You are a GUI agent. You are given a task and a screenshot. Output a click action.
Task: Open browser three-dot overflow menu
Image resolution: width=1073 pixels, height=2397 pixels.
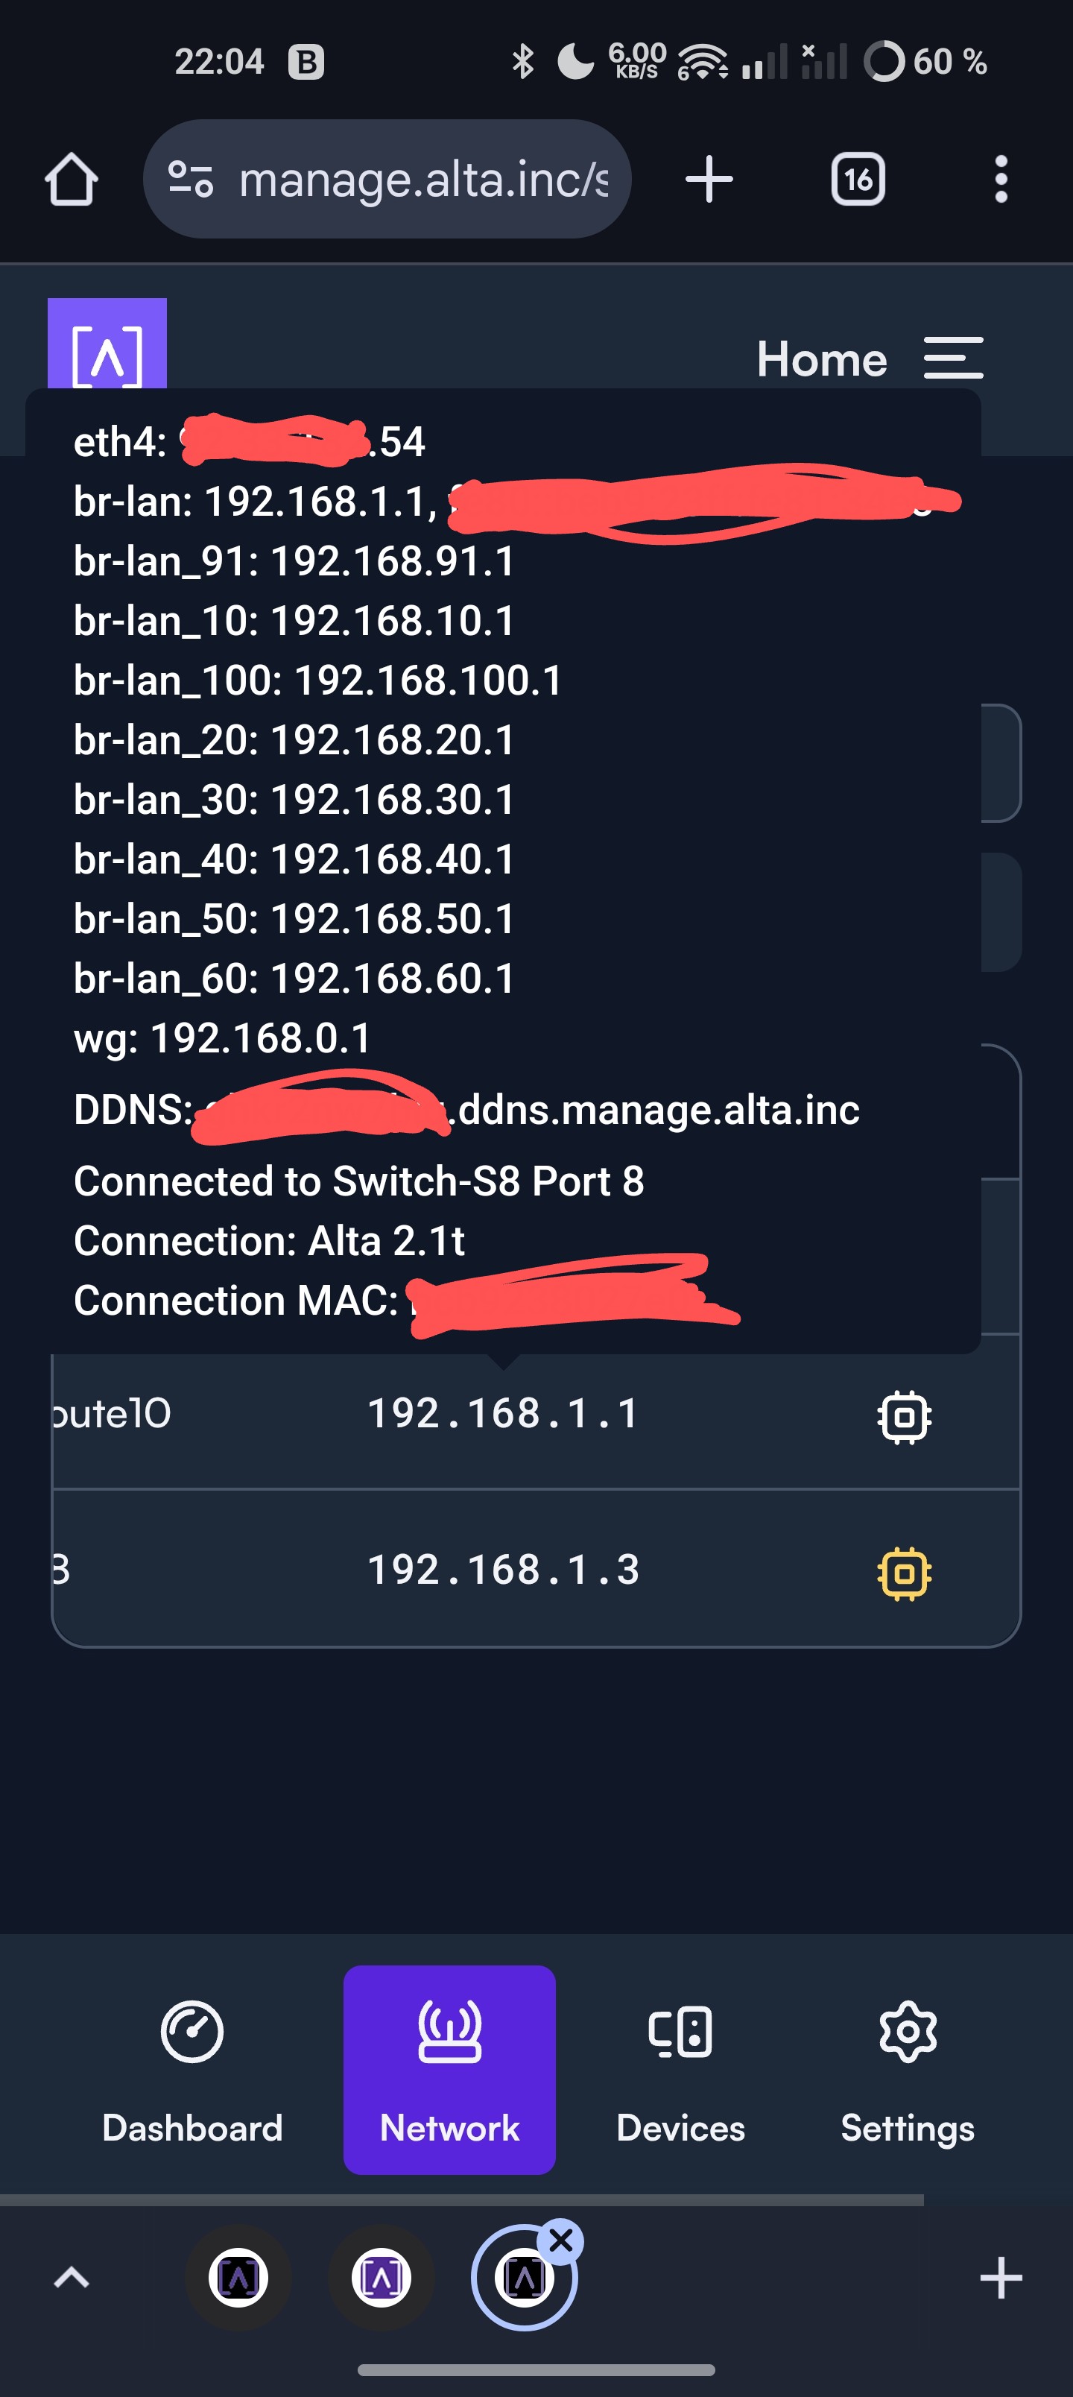[x=1001, y=179]
